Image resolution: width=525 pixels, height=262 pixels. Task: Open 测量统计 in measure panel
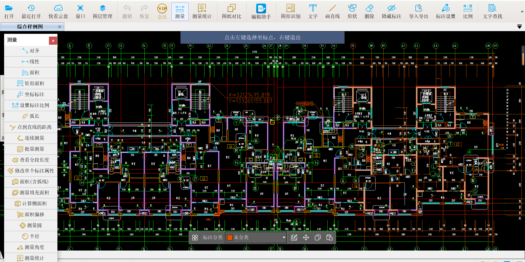pos(31,258)
